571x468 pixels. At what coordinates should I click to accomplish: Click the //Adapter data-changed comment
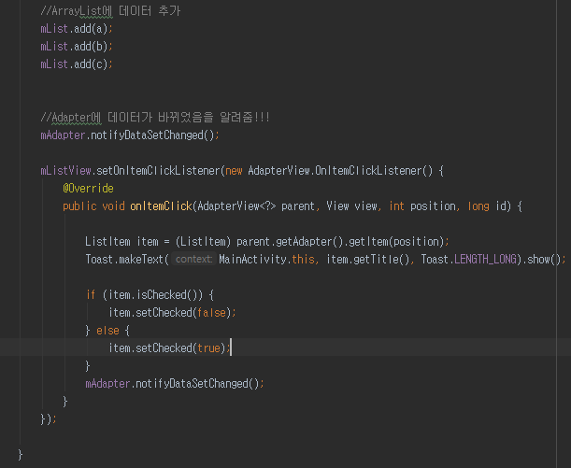pyautogui.click(x=155, y=118)
